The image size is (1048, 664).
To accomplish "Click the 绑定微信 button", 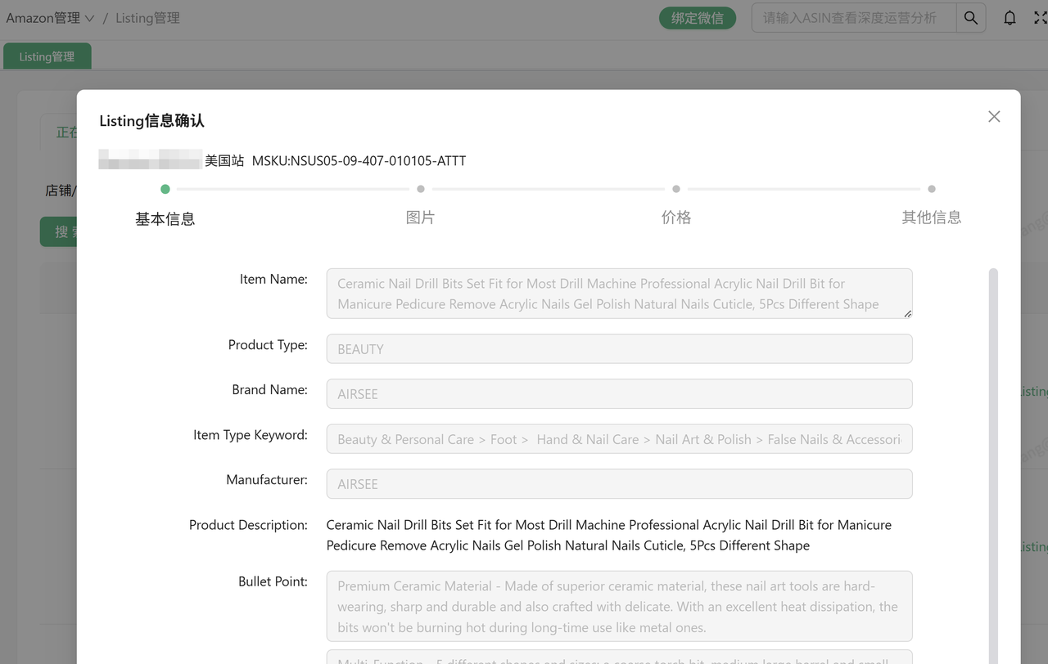I will pyautogui.click(x=697, y=18).
